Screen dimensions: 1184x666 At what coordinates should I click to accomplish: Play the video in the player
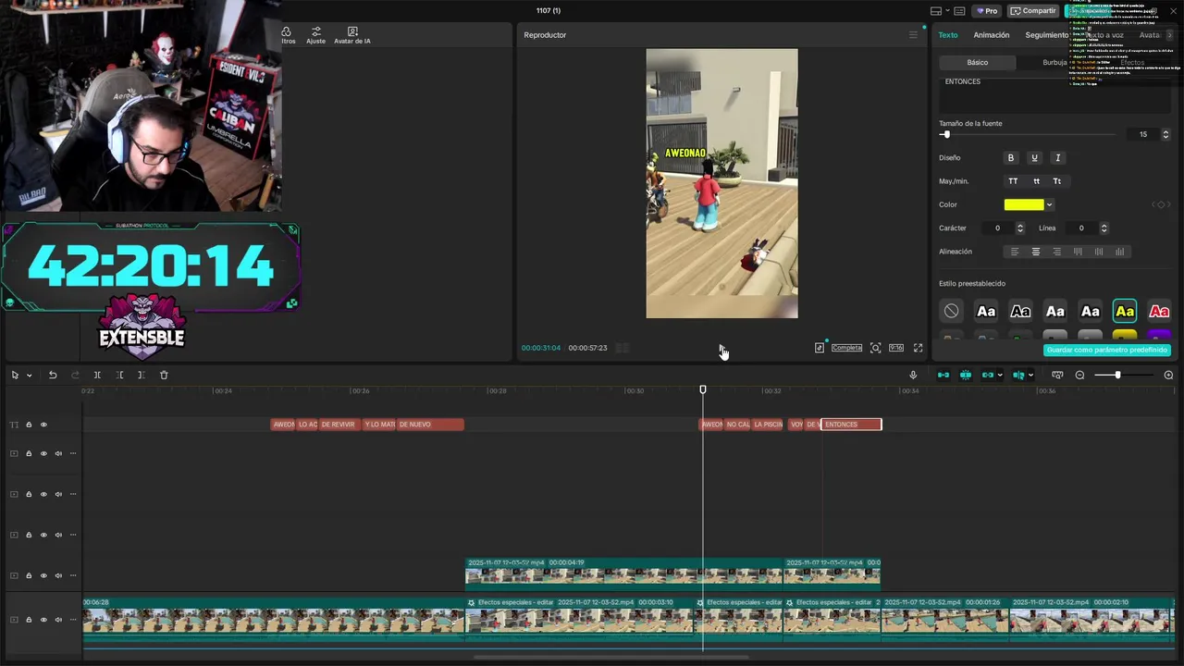pyautogui.click(x=721, y=348)
